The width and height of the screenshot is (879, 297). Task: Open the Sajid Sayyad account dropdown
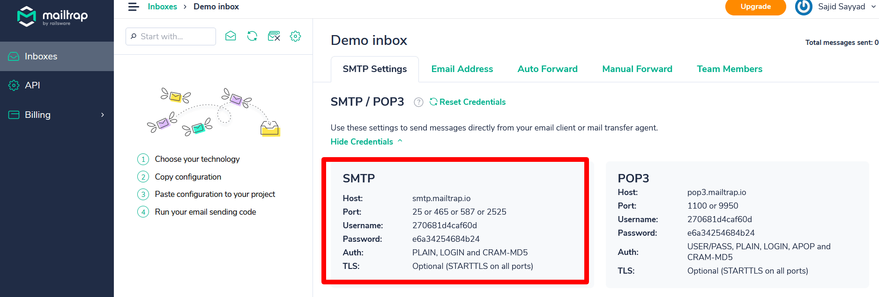pos(847,7)
